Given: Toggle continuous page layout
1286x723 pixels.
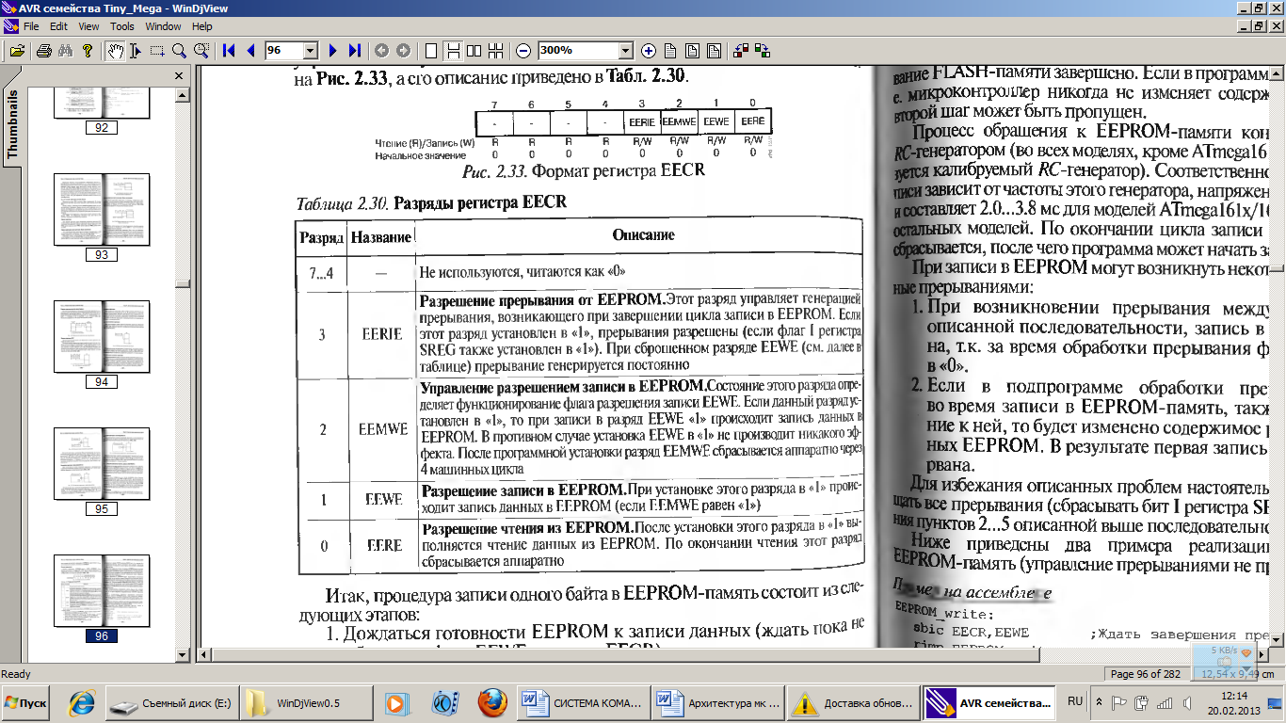Looking at the screenshot, I should pos(453,51).
